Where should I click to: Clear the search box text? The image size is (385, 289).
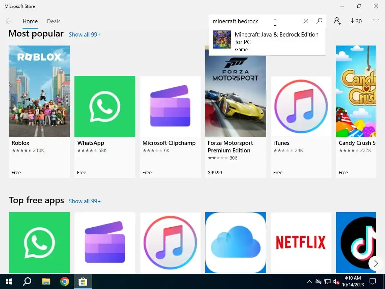coord(305,21)
